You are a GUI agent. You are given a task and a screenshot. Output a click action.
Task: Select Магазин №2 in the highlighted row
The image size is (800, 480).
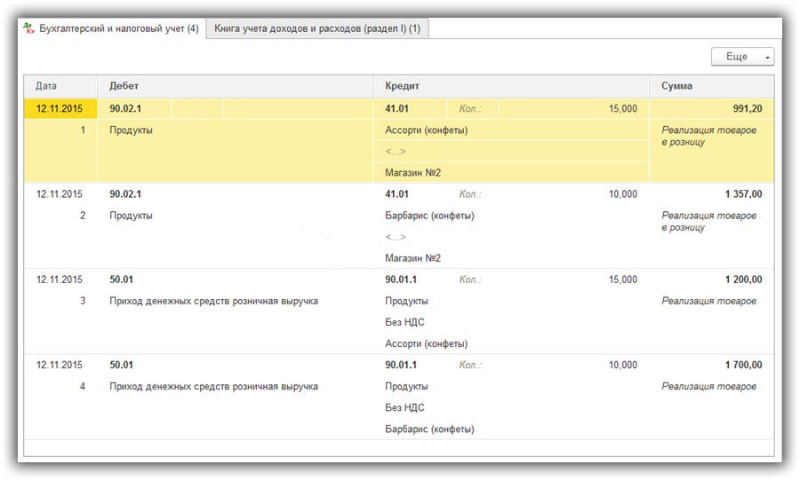(x=412, y=172)
